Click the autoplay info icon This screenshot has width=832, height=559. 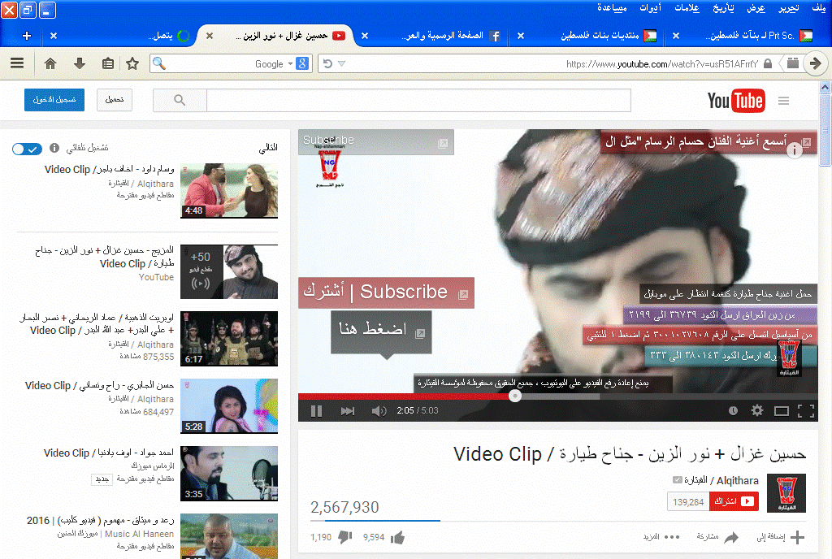click(x=54, y=148)
